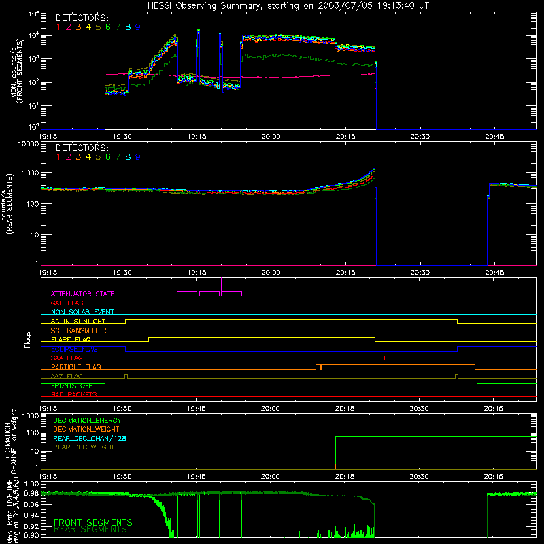Click '1000' y-axis value on decimation plot
This screenshot has width=544, height=544.
click(x=30, y=416)
